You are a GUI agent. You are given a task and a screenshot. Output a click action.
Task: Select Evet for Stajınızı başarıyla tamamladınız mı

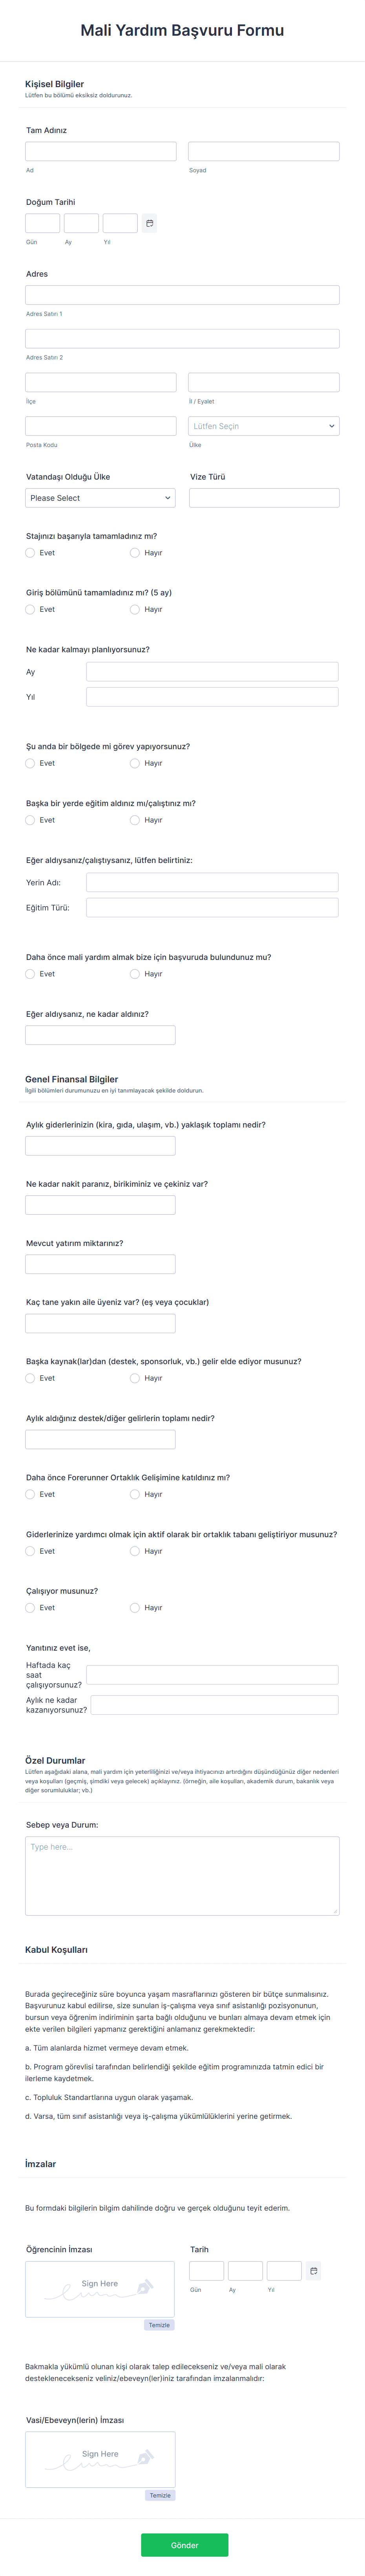pyautogui.click(x=30, y=553)
